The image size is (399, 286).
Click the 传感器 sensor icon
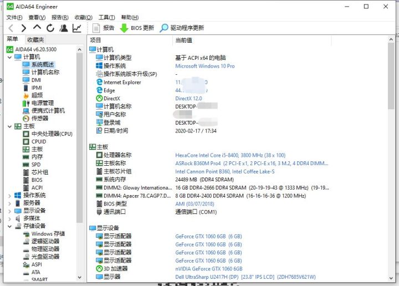click(x=26, y=119)
